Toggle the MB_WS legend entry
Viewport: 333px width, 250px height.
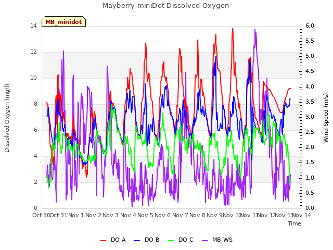[217, 240]
